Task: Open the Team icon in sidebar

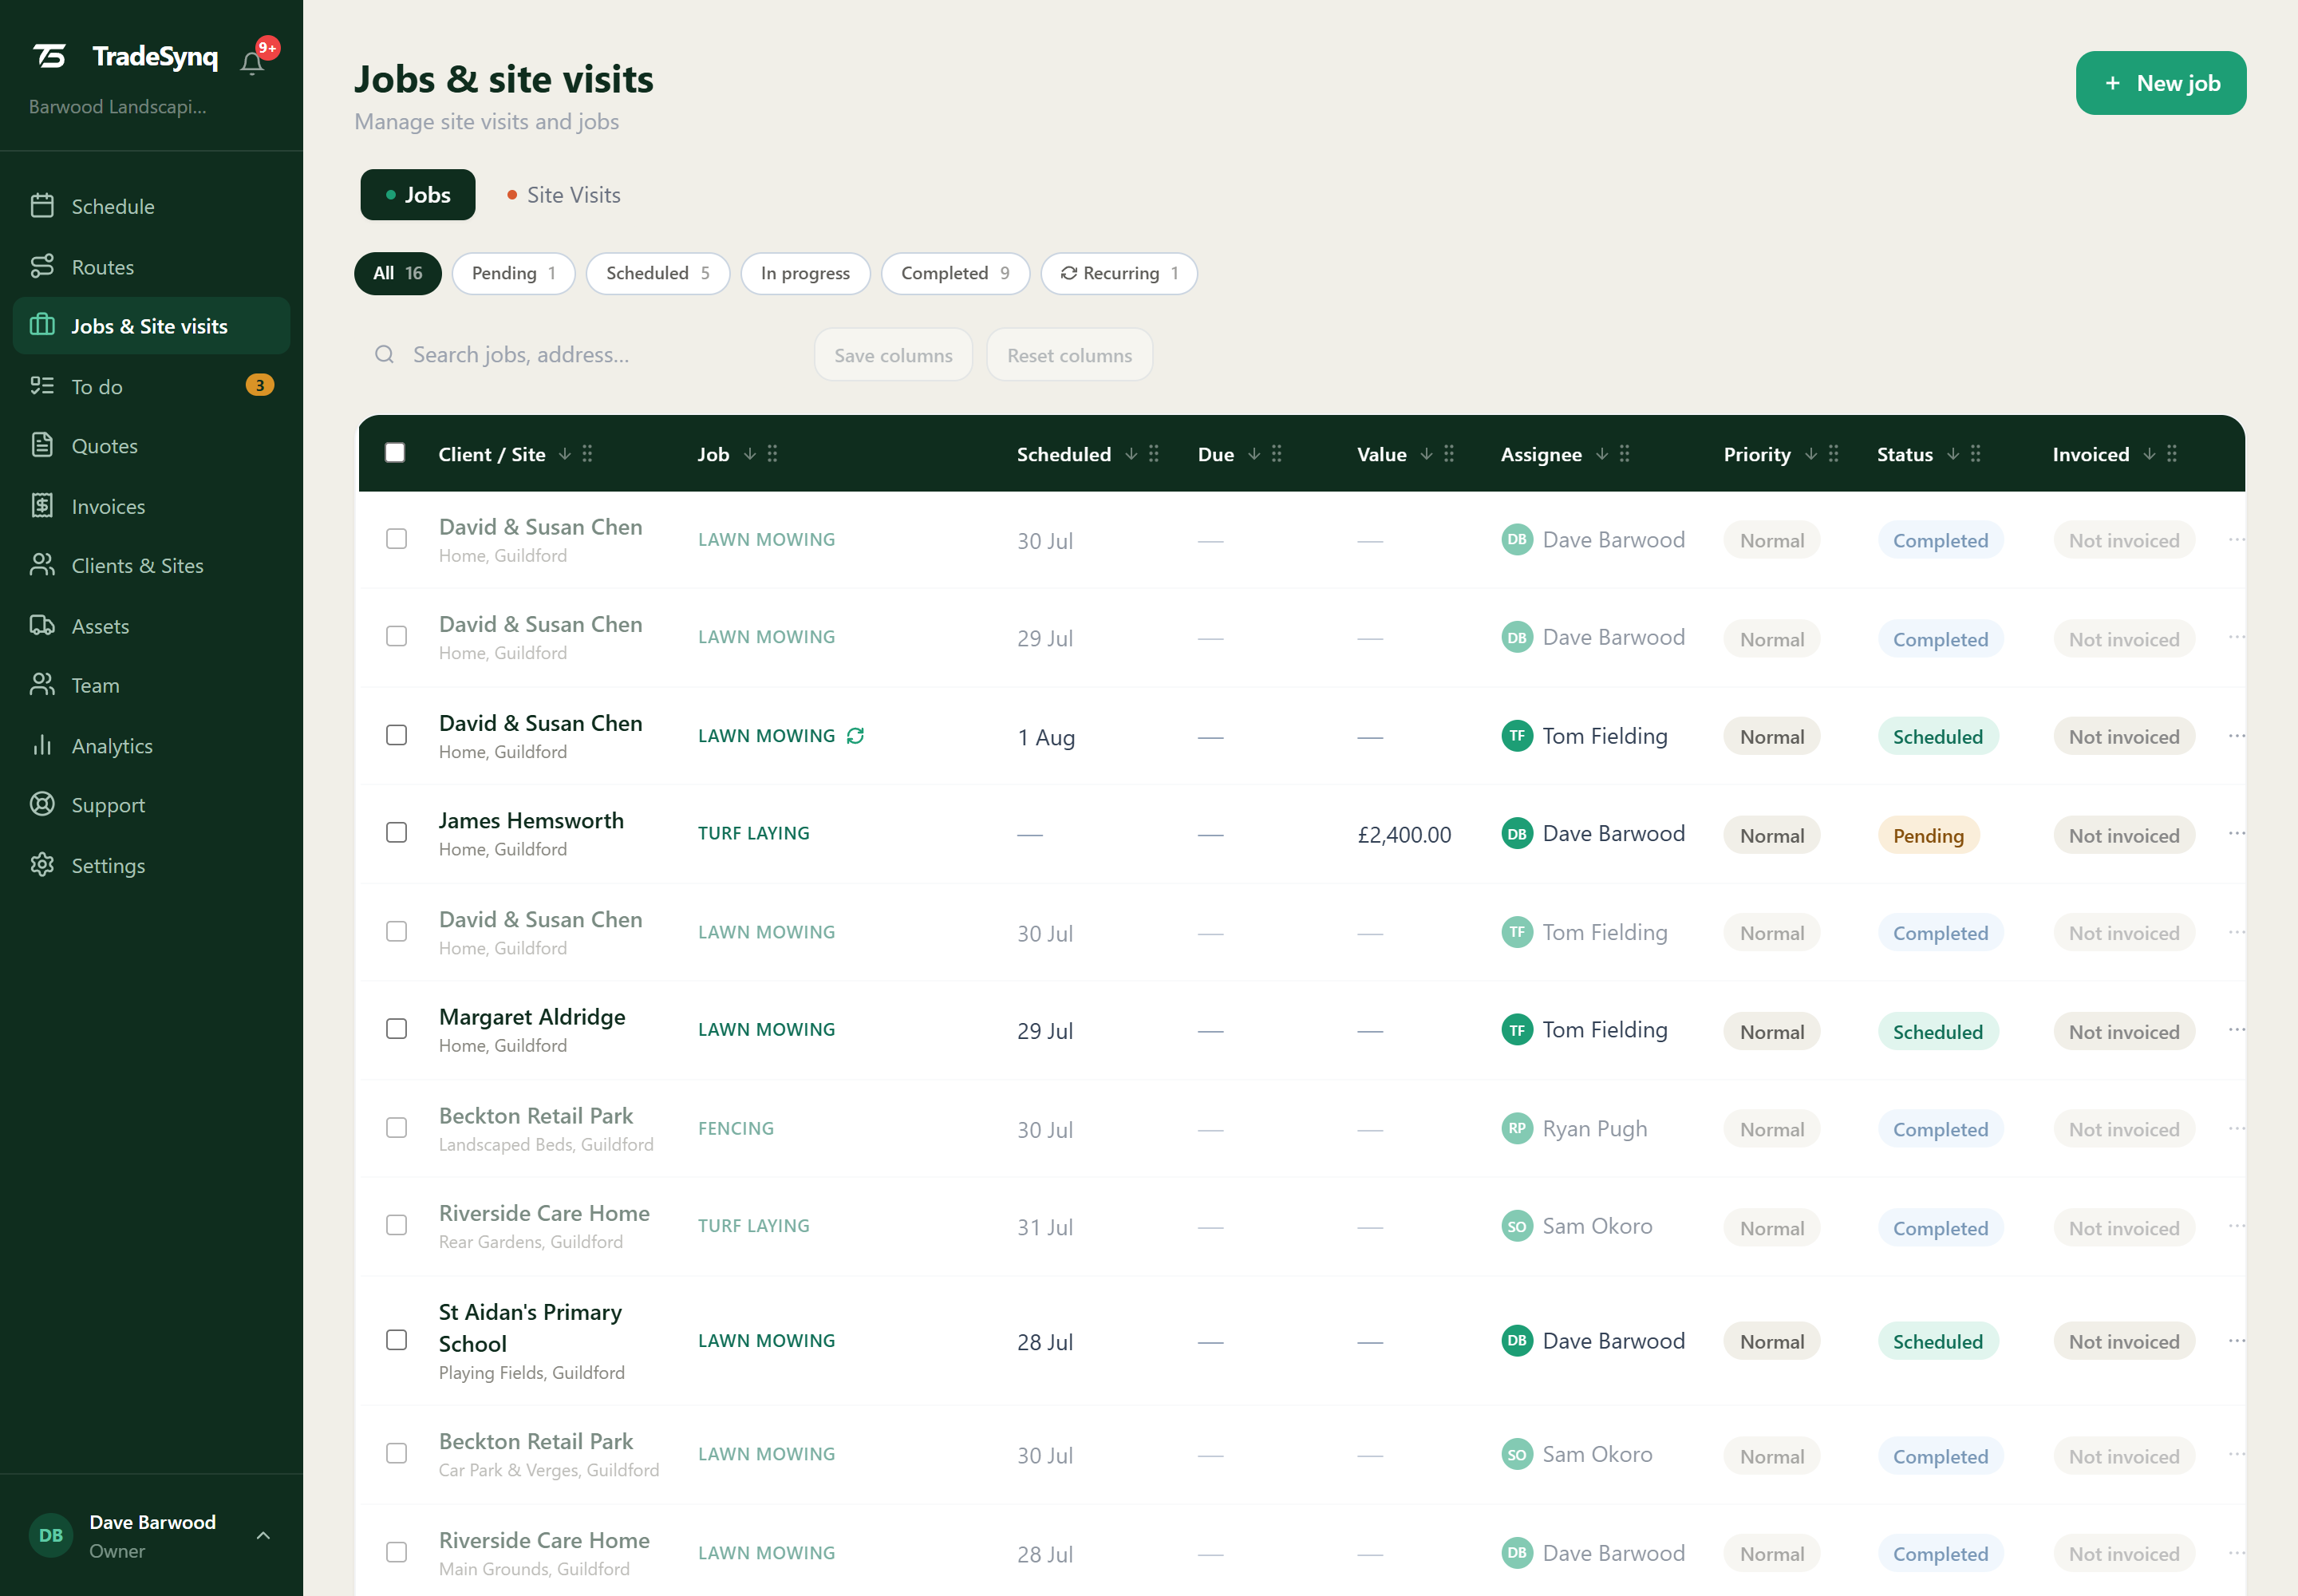Action: 42,685
